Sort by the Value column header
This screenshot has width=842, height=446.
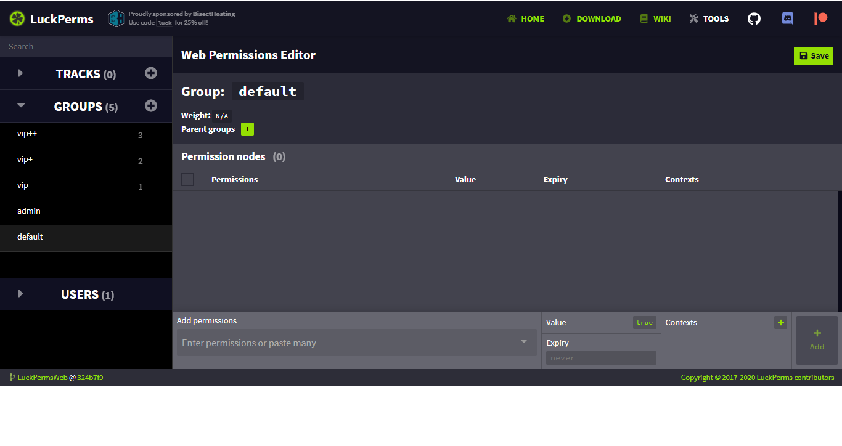coord(465,180)
